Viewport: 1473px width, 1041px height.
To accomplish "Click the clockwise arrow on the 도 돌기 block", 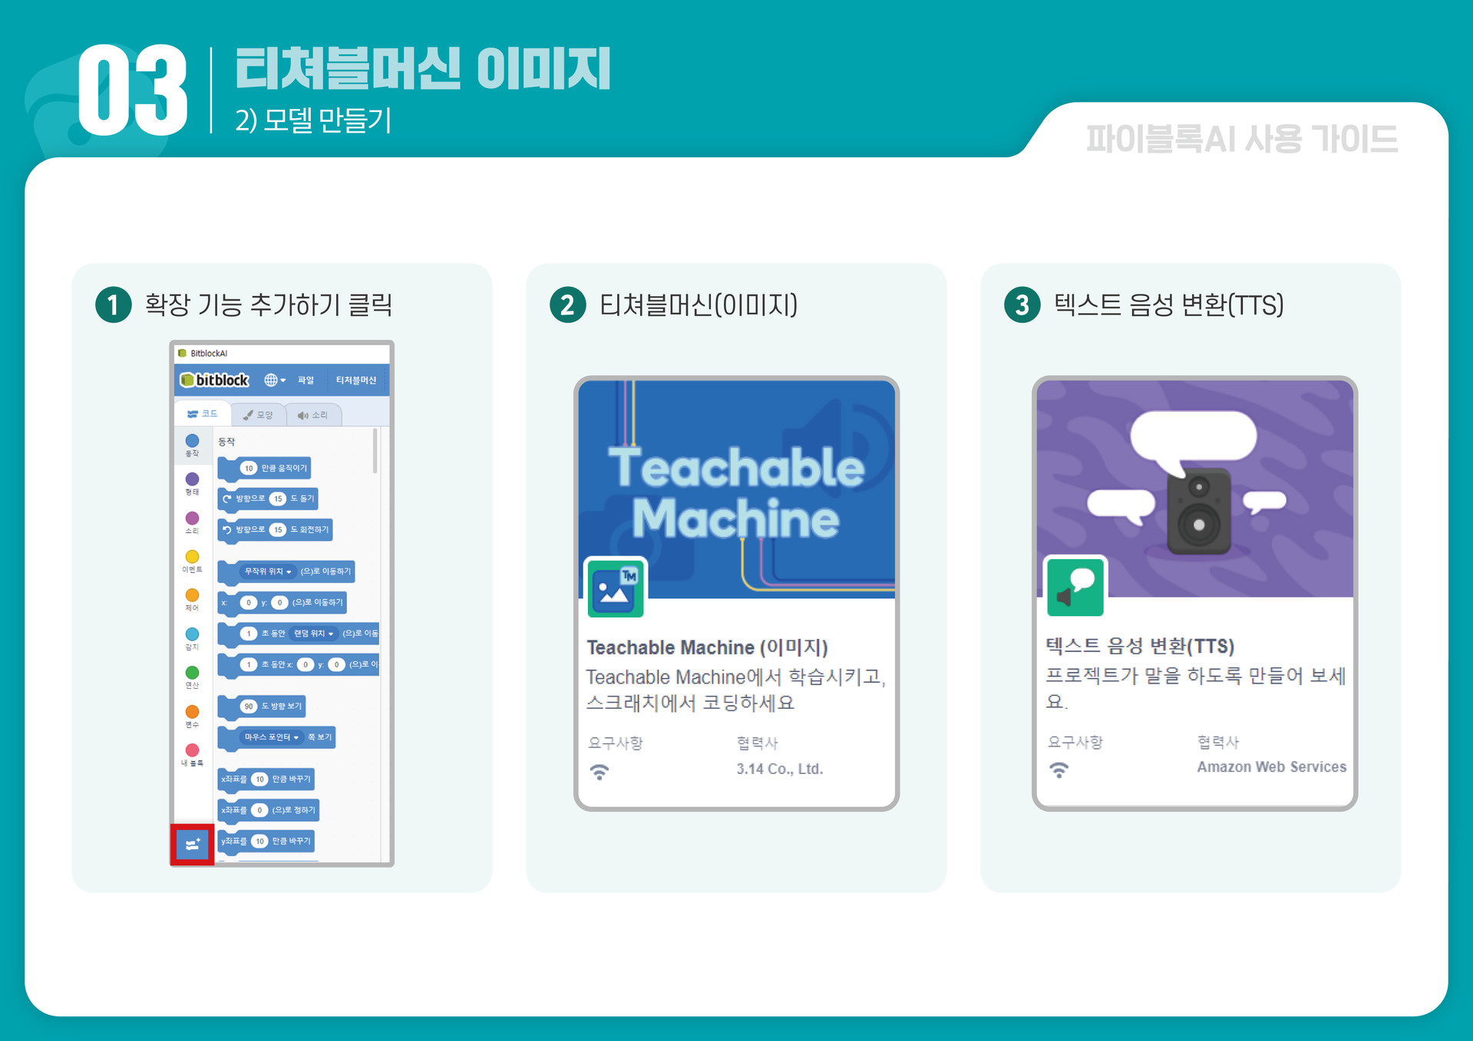I will click(226, 499).
